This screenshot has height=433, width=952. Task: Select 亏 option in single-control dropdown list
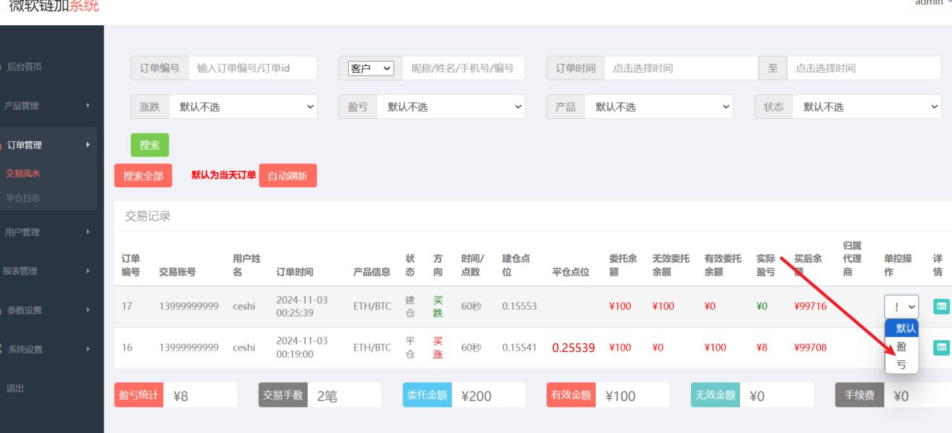point(901,365)
